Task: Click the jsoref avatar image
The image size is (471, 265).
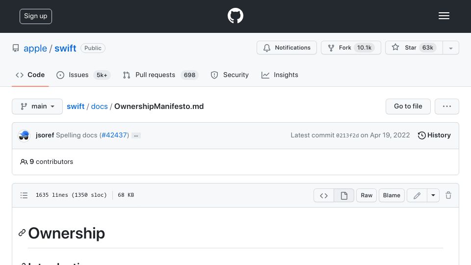Action: [24, 136]
